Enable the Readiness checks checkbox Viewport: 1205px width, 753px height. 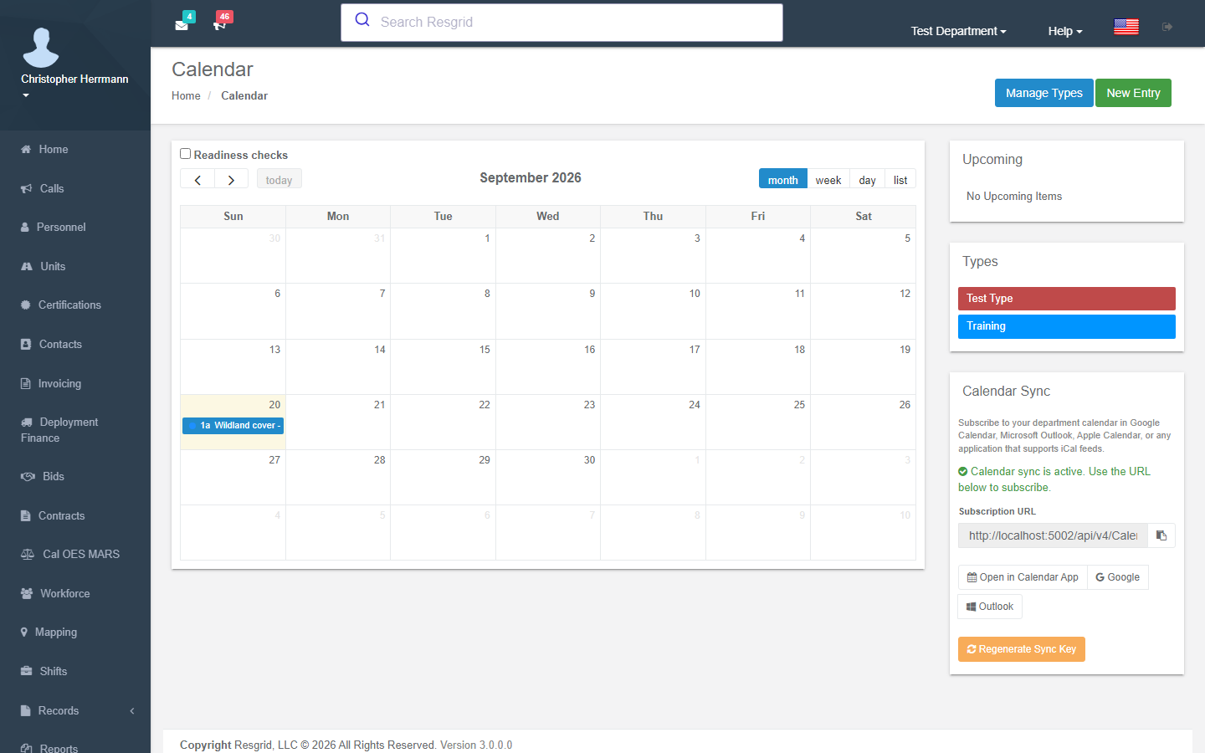(x=186, y=154)
